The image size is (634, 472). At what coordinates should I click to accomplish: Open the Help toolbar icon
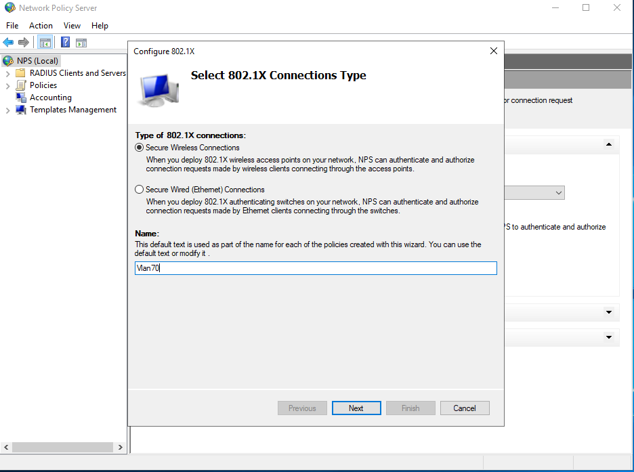point(65,42)
